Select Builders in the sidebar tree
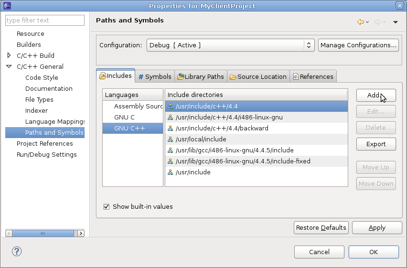407x268 pixels. point(29,45)
